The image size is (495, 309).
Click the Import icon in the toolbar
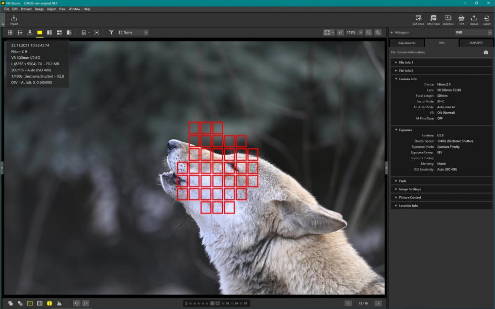point(14,20)
